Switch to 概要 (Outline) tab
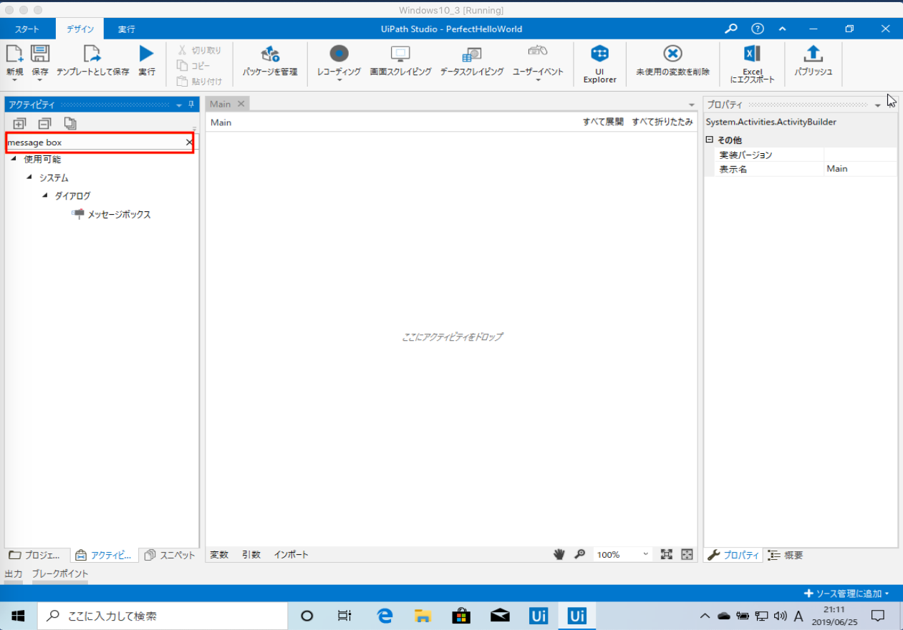The width and height of the screenshot is (903, 630). point(786,555)
